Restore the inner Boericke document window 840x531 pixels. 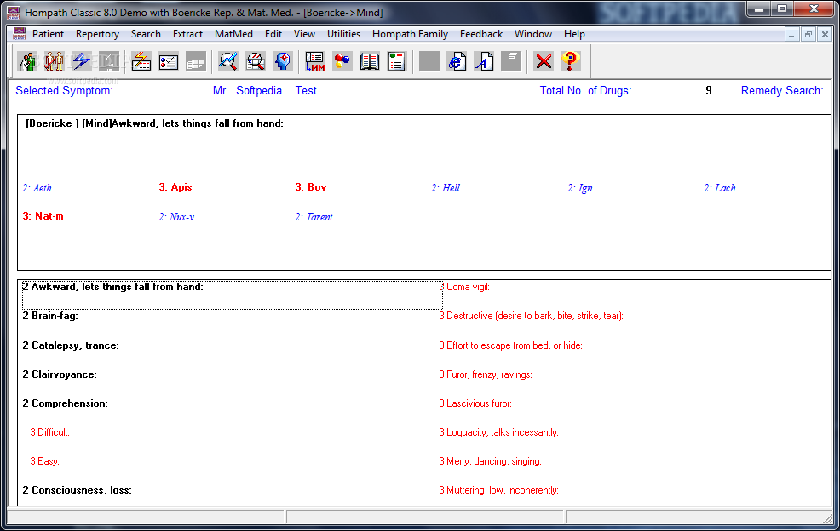point(808,34)
